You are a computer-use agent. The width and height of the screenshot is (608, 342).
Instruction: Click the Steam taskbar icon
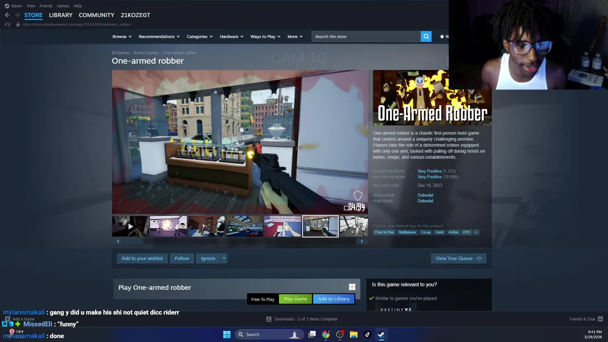(x=381, y=334)
